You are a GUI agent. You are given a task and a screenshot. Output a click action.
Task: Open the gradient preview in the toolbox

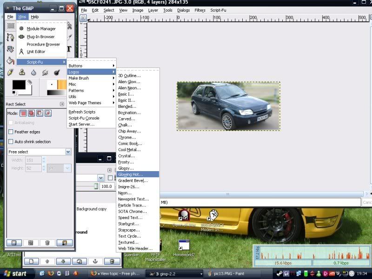56,93
